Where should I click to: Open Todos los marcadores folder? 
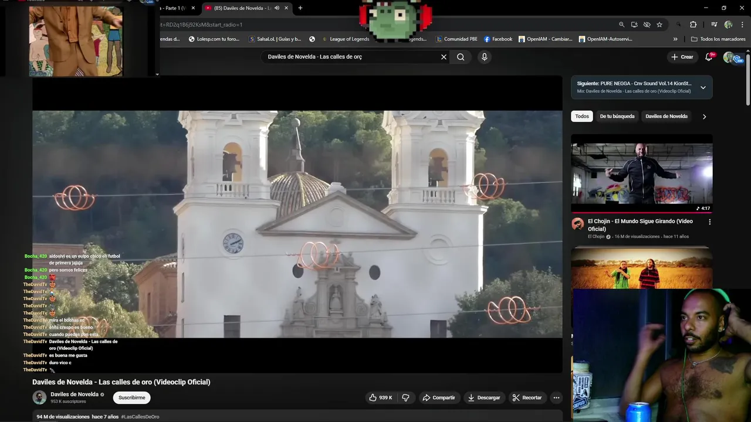[718, 39]
